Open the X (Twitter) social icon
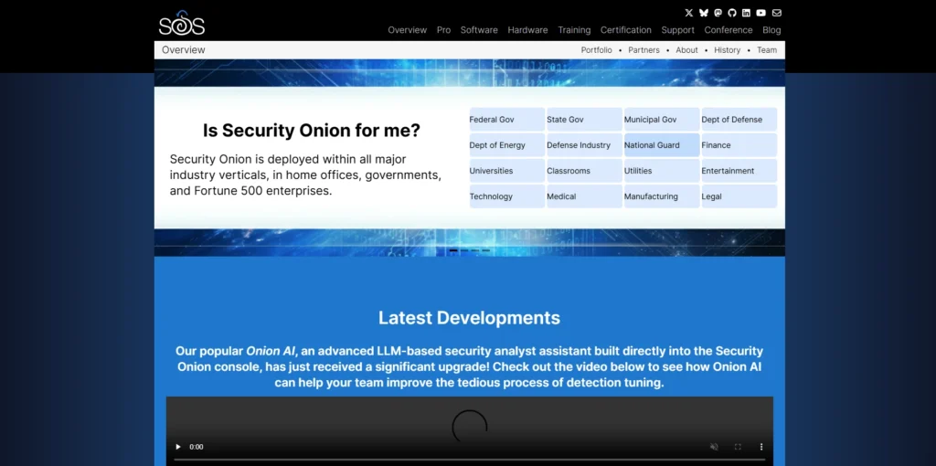Image resolution: width=936 pixels, height=466 pixels. 689,13
